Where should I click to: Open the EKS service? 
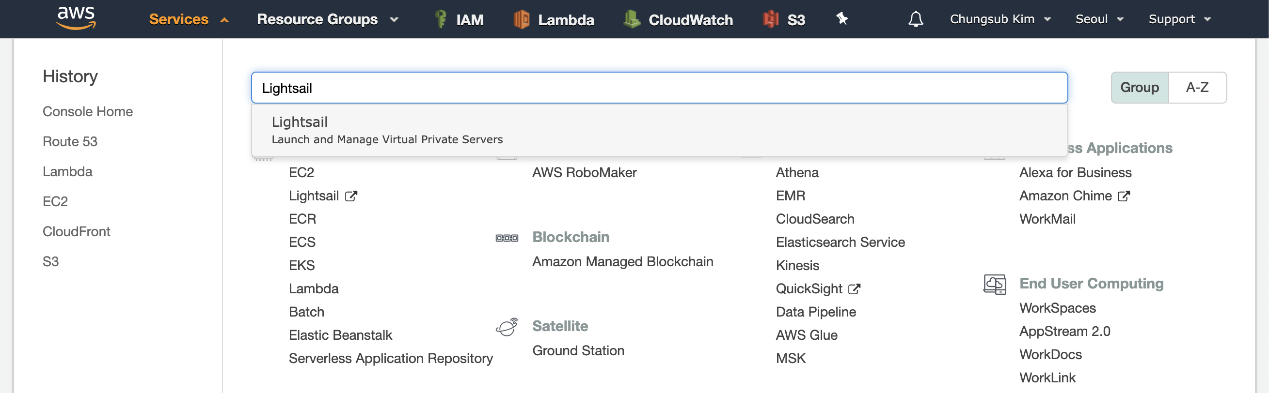301,265
